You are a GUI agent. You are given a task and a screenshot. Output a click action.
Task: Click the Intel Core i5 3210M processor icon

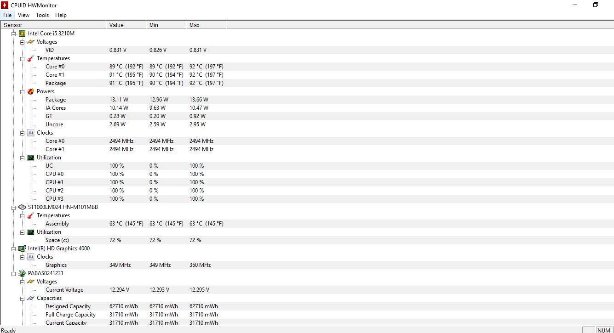[22, 34]
